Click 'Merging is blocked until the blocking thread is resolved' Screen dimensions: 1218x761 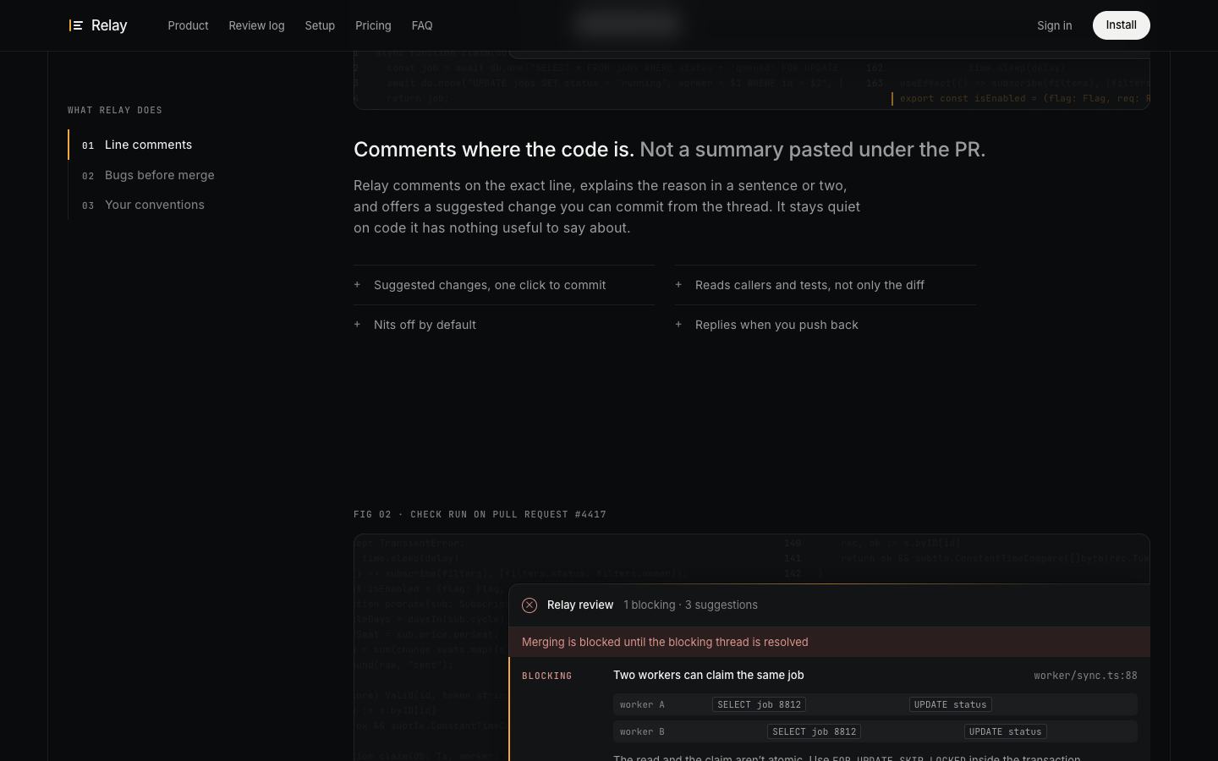[x=665, y=643]
